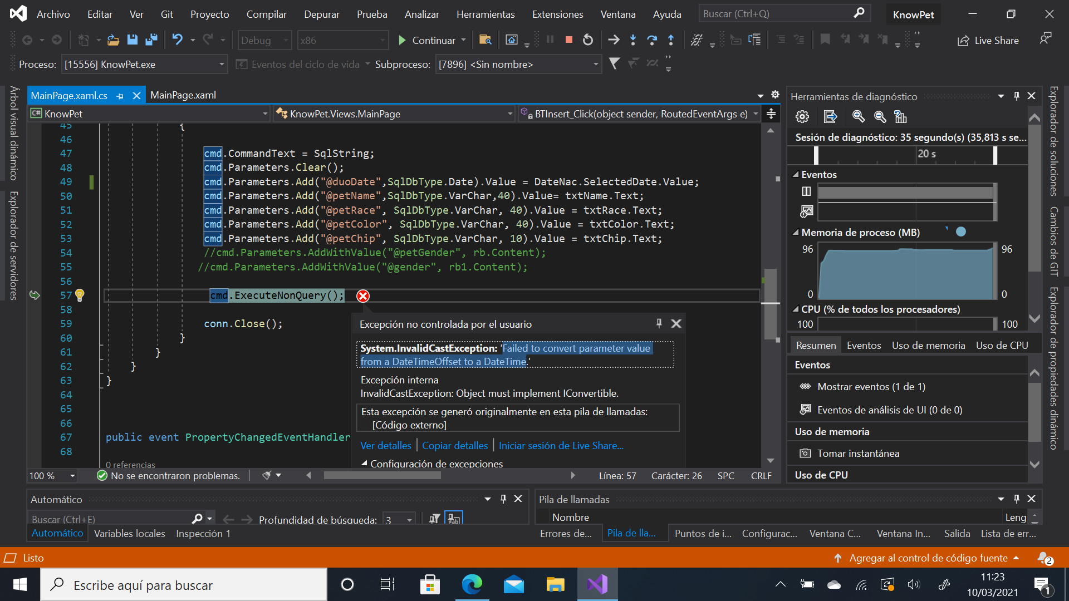Image resolution: width=1069 pixels, height=601 pixels.
Task: Open the Proceso KnowPet.exe dropdown
Action: coord(222,65)
